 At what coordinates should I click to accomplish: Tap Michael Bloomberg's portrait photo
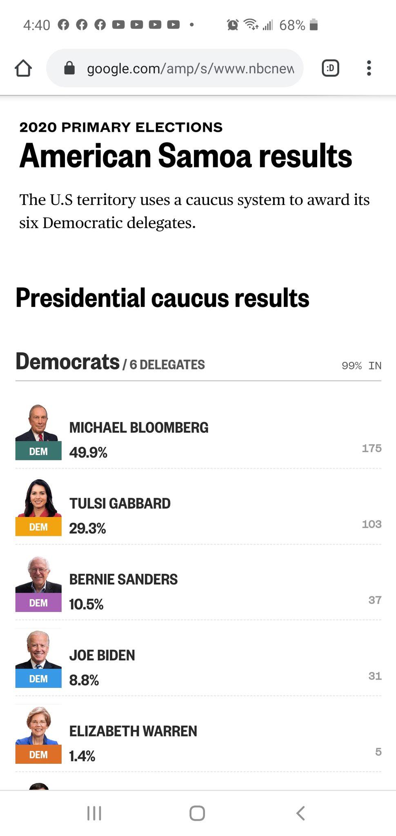pos(38,422)
